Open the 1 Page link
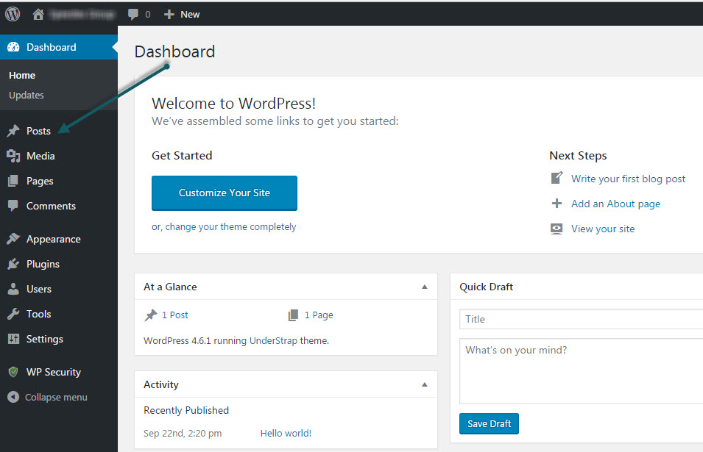 click(x=319, y=315)
